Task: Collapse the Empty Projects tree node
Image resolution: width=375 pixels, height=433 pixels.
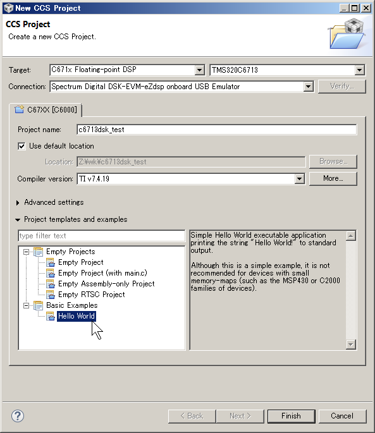Action: tap(27, 252)
